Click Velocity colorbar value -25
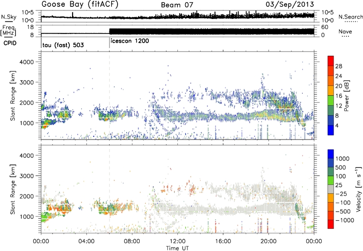 pos(341,193)
